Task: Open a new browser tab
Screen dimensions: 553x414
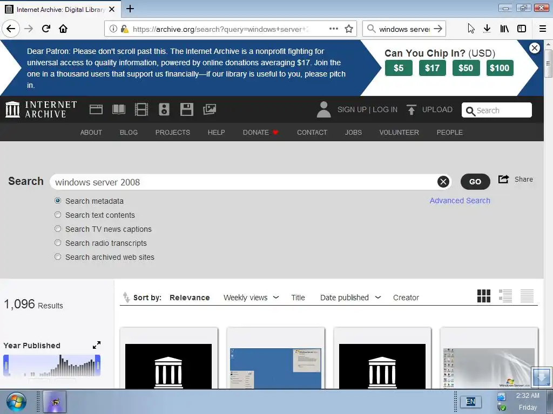Action: 130,9
